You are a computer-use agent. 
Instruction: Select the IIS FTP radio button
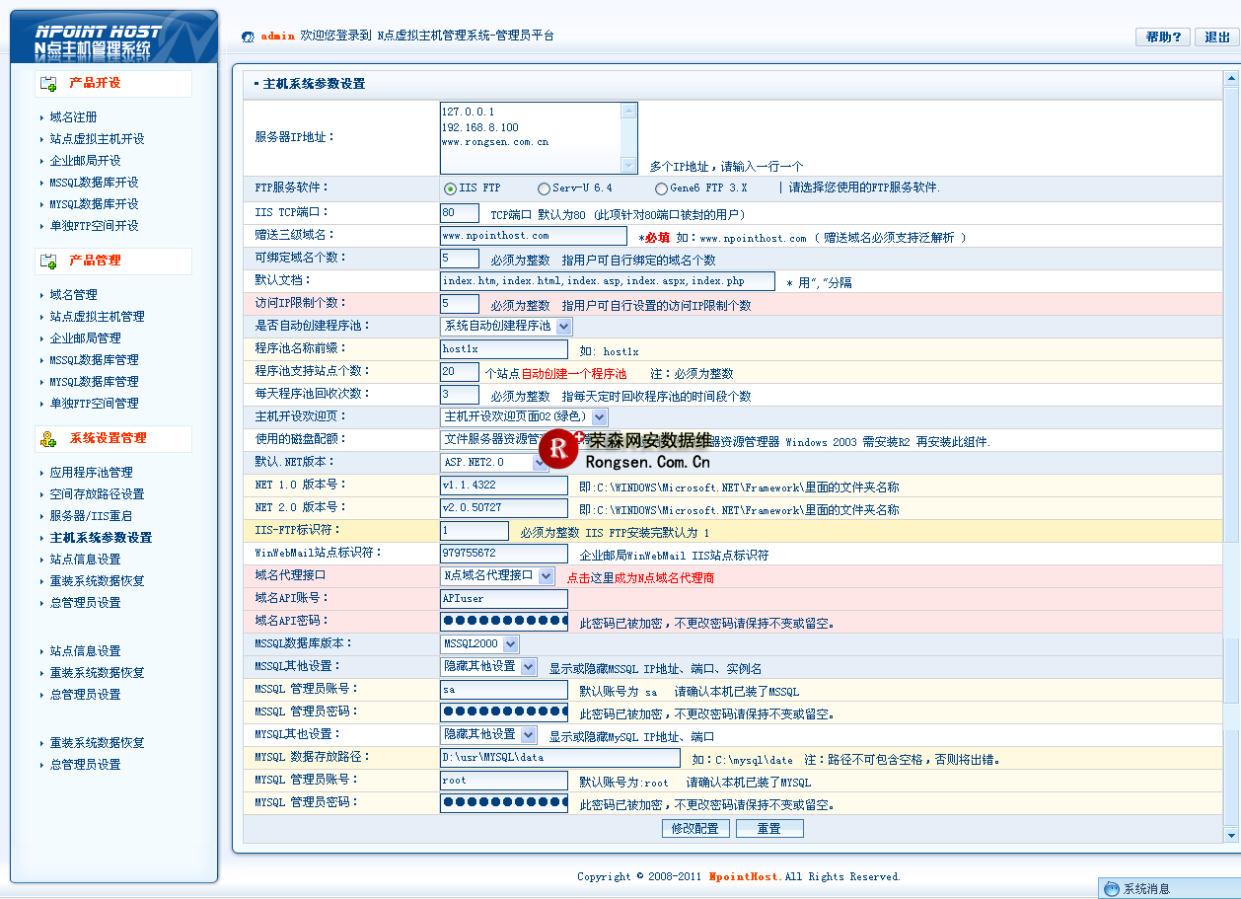click(450, 188)
